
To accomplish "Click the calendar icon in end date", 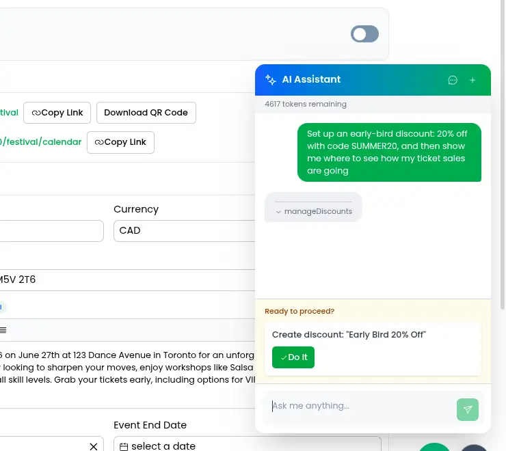I will (124, 446).
